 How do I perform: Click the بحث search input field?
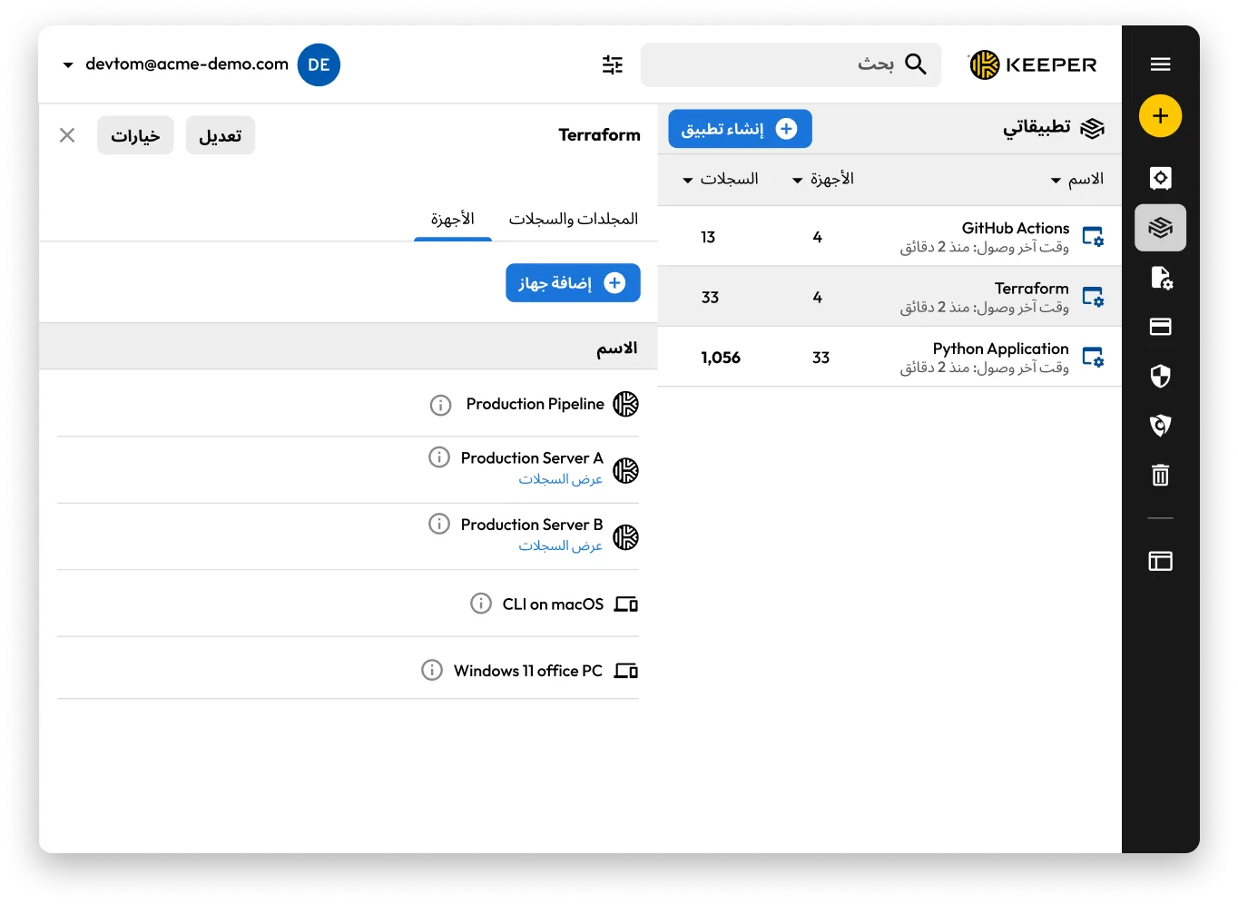tap(791, 64)
